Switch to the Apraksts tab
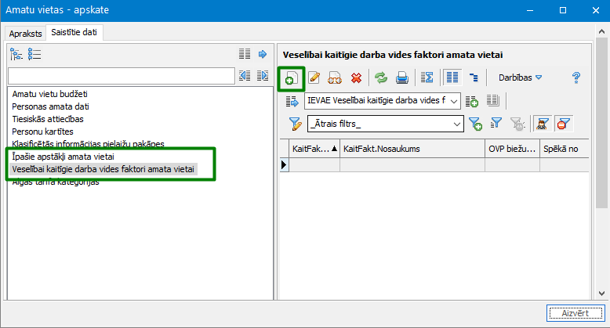 tap(25, 34)
